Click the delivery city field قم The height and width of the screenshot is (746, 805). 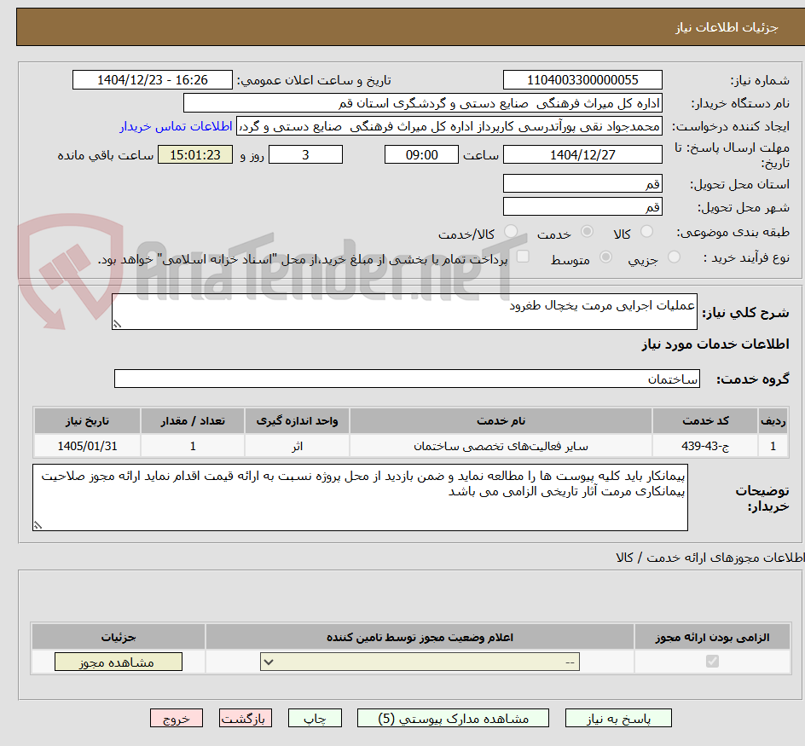[582, 207]
